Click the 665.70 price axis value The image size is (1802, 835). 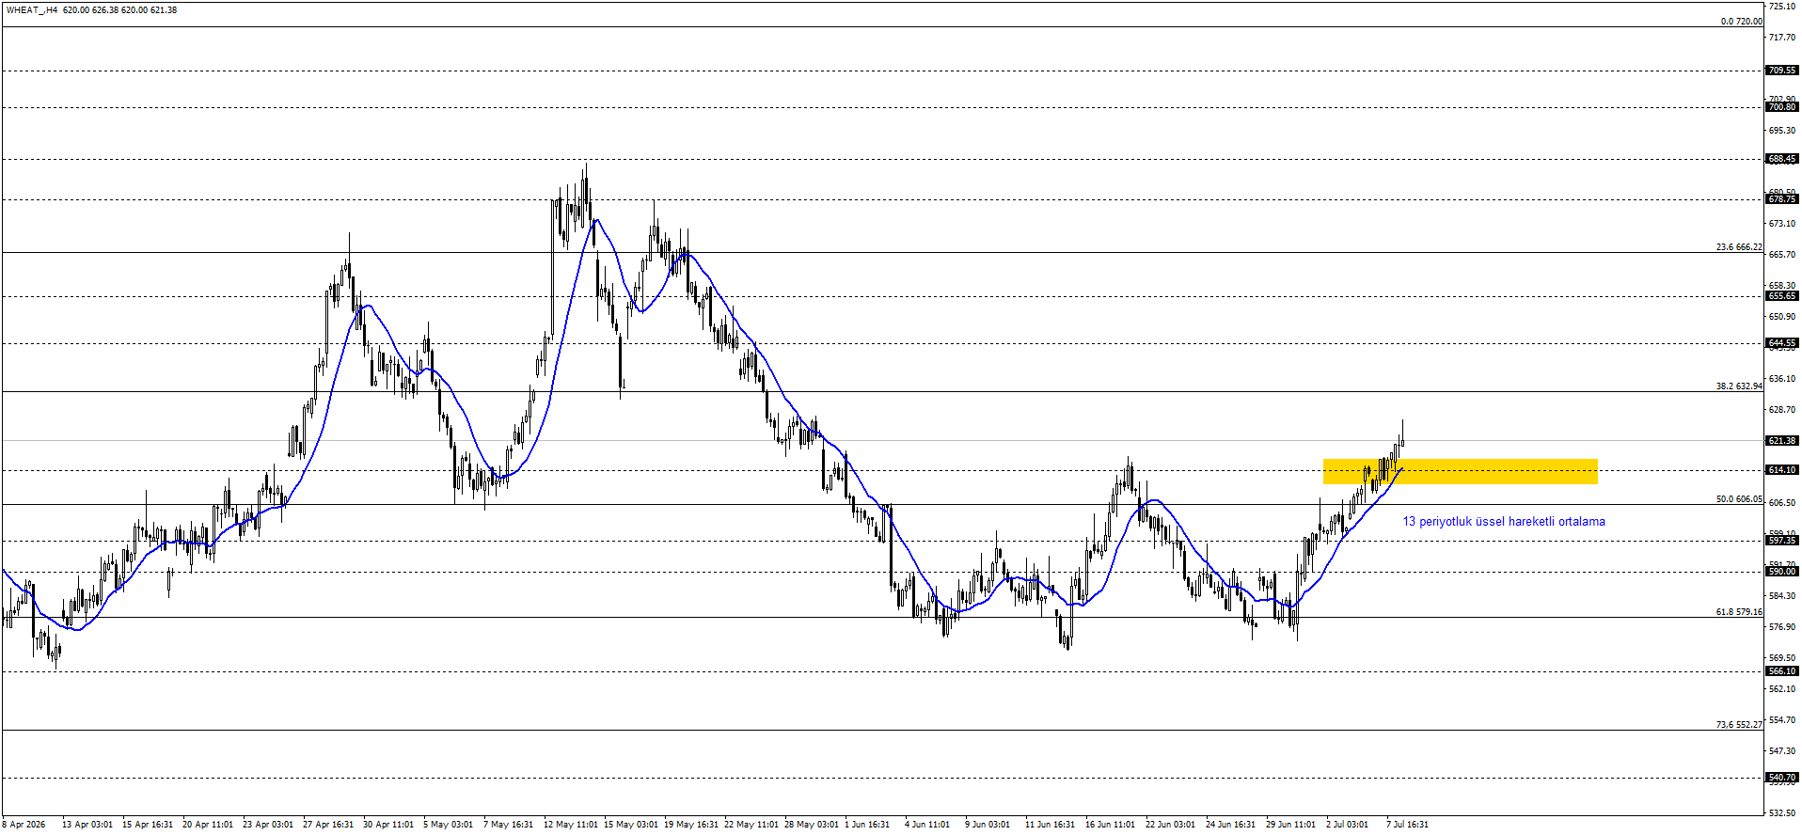click(x=1782, y=255)
